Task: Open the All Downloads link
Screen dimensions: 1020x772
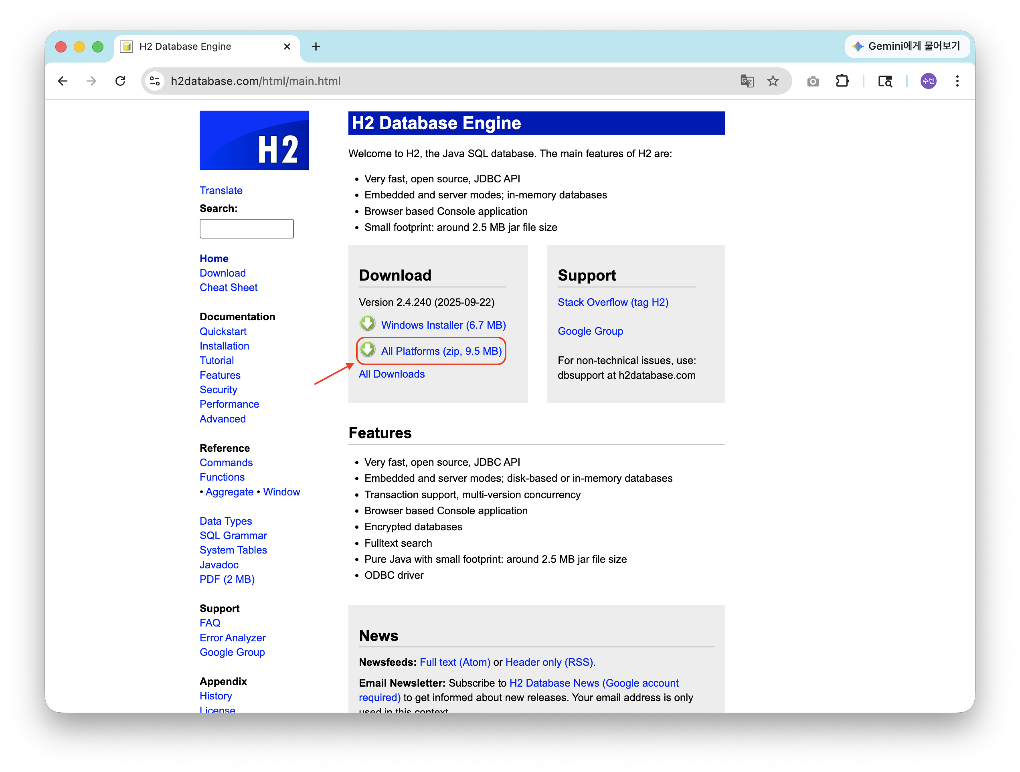Action: click(x=392, y=374)
